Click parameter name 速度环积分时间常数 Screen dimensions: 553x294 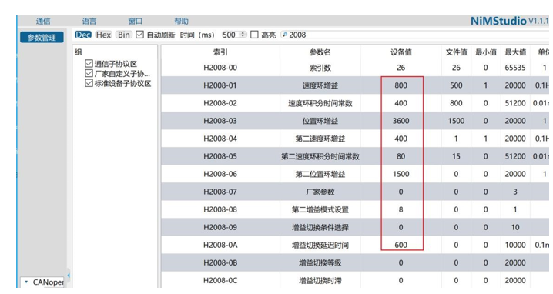coord(320,103)
